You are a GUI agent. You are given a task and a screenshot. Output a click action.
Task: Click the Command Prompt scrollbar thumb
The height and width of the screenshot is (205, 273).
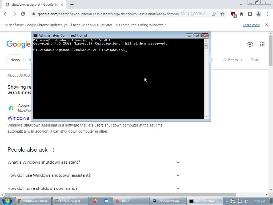pyautogui.click(x=206, y=46)
